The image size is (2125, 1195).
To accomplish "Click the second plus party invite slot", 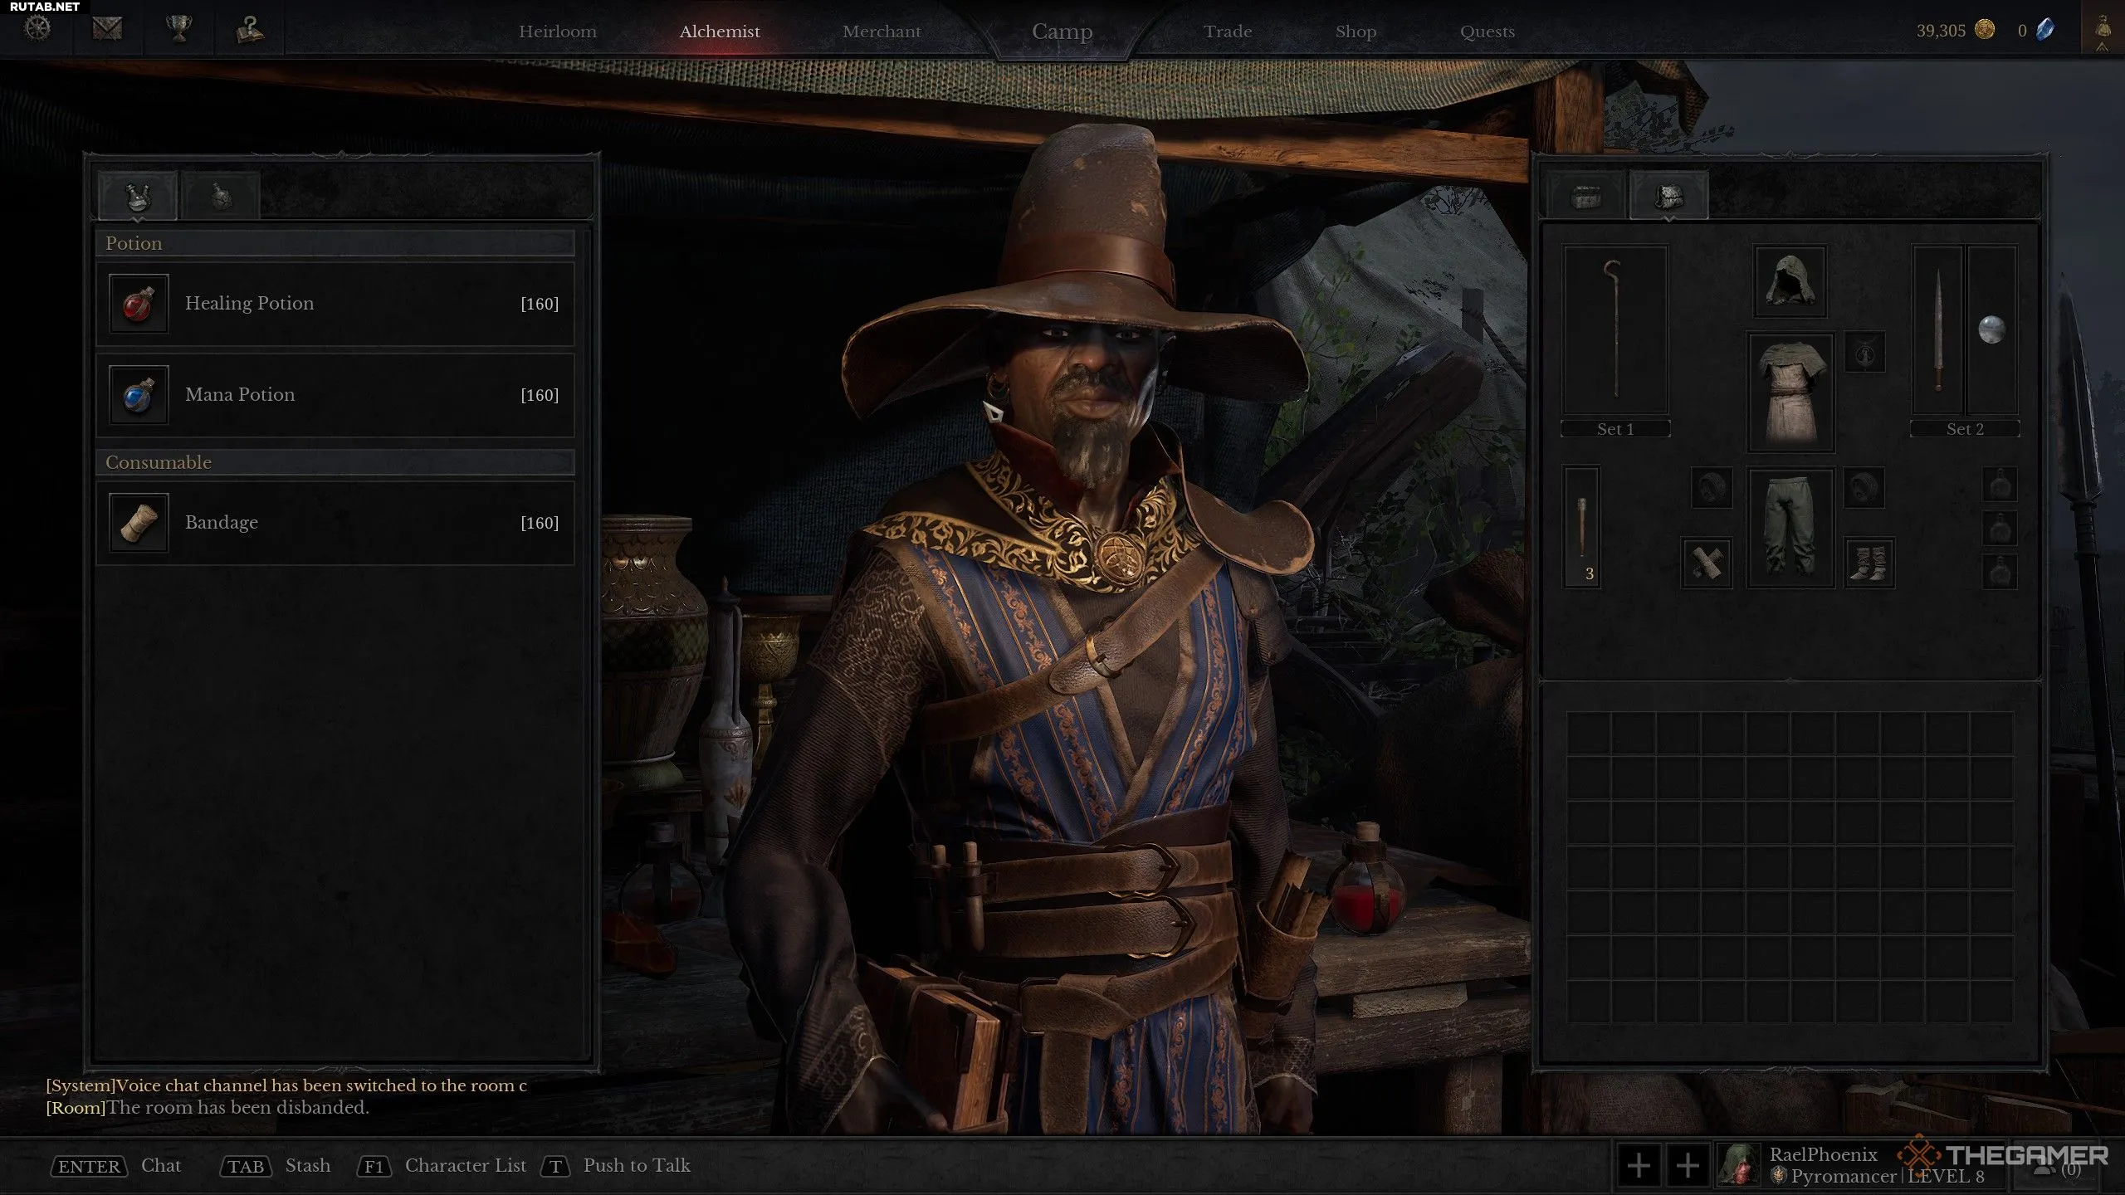I will point(1688,1166).
